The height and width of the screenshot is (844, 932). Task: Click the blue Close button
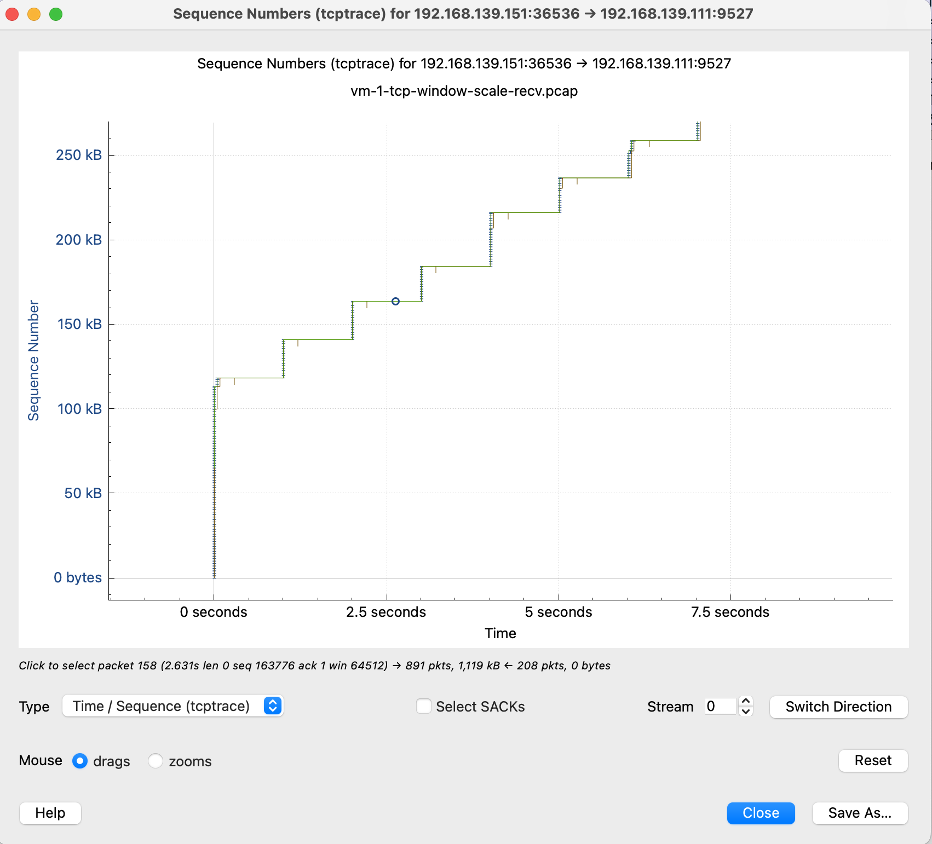coord(761,813)
